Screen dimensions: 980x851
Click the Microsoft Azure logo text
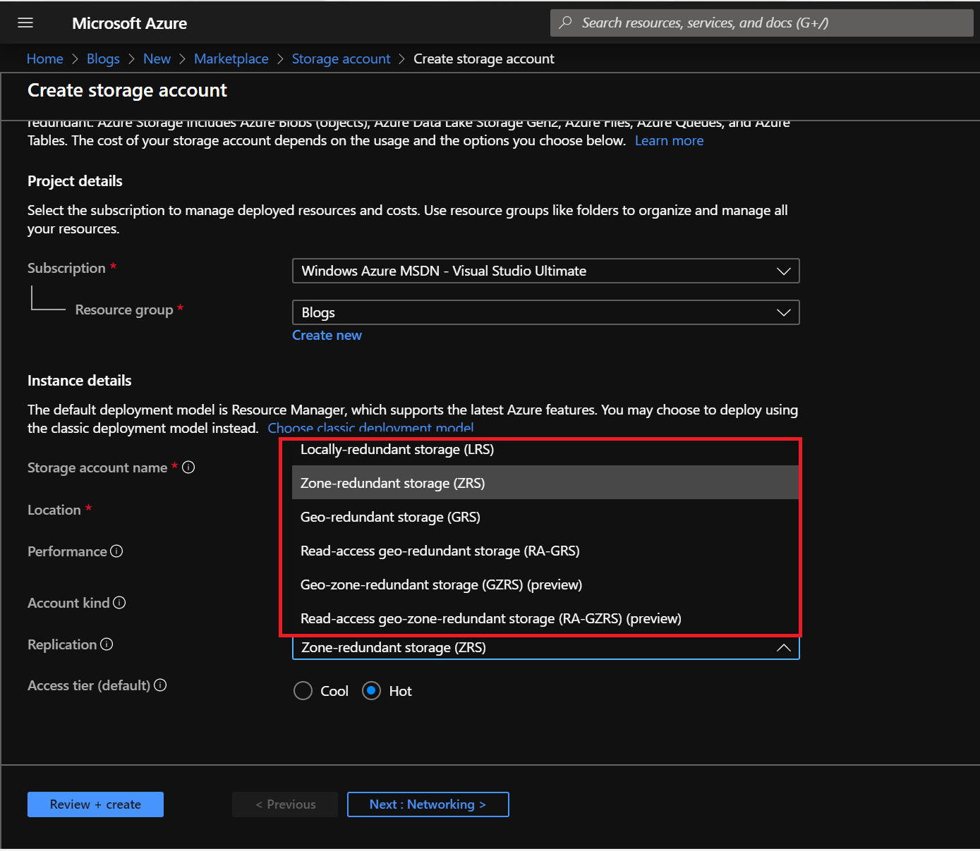pos(129,23)
